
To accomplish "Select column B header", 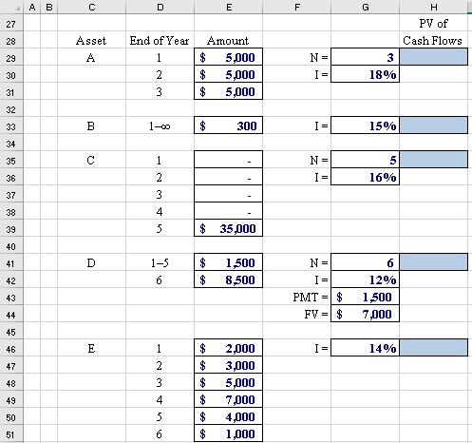I will (x=49, y=7).
